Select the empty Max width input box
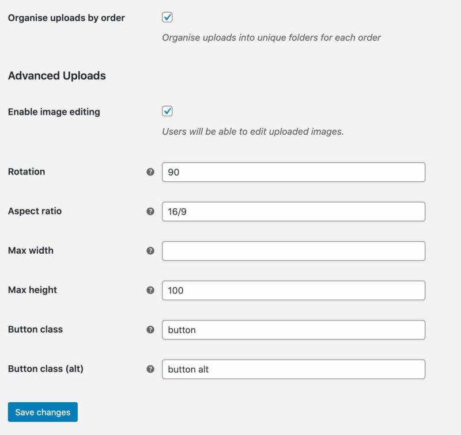Screen dimensions: 461x435 [294, 251]
